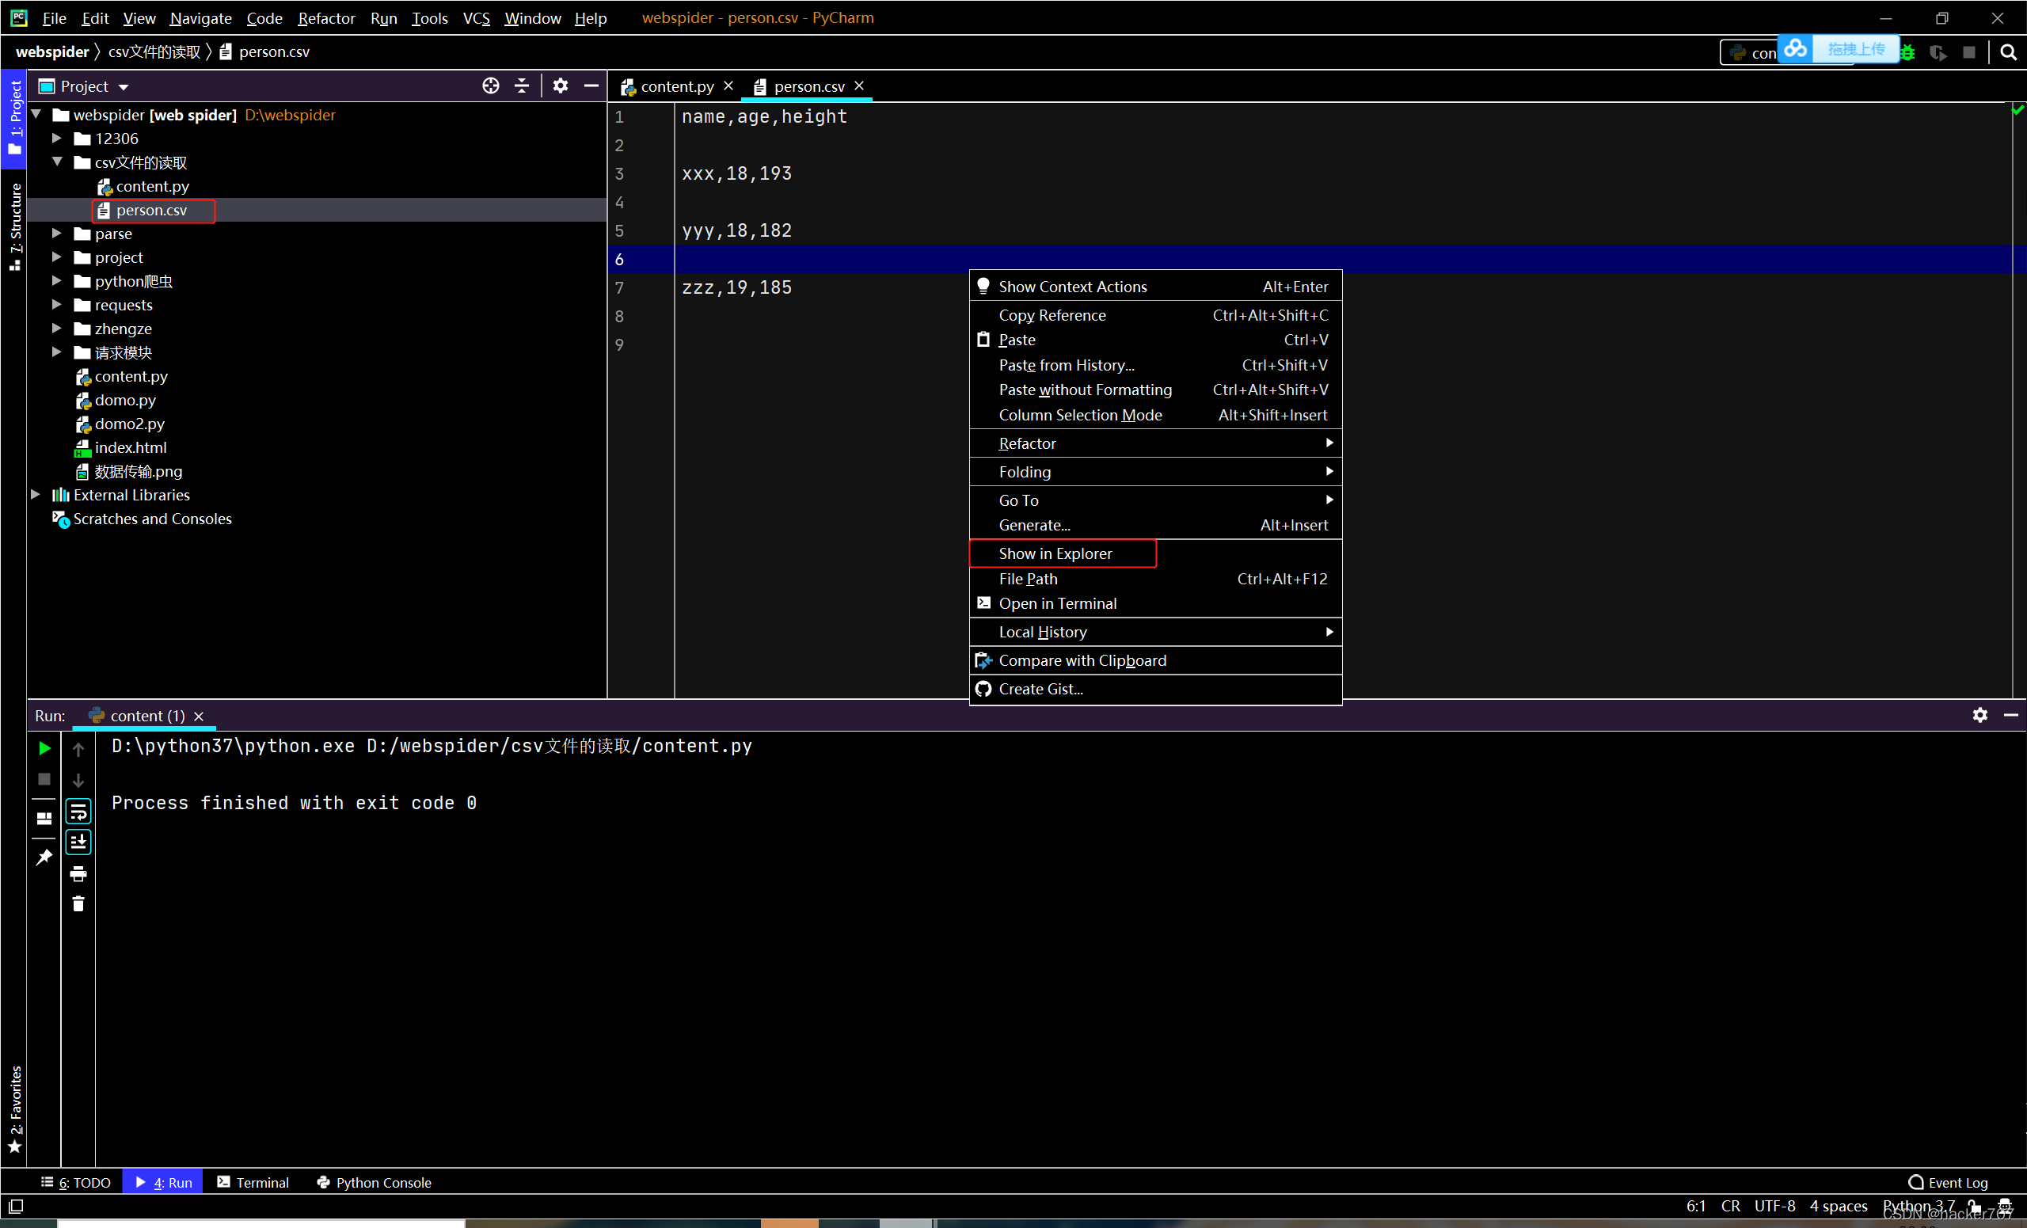Select Show in Explorer context menu item

click(x=1055, y=553)
